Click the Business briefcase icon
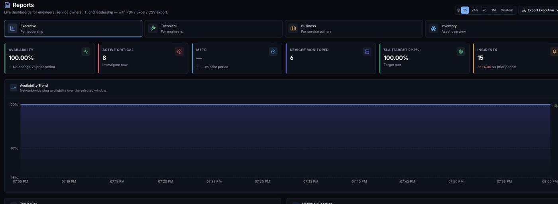The image size is (558, 204). pyautogui.click(x=293, y=28)
